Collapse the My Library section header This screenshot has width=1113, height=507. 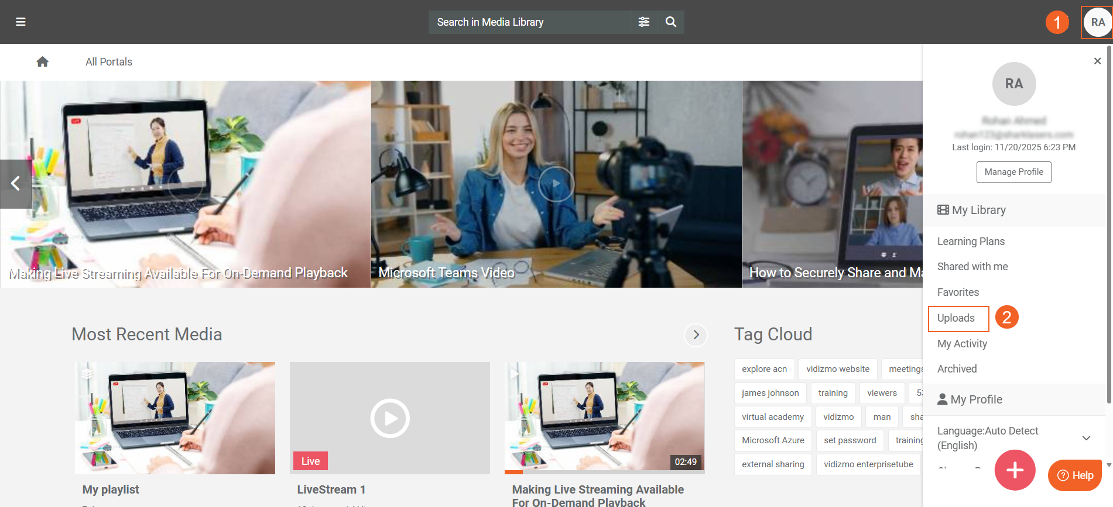tap(1013, 210)
